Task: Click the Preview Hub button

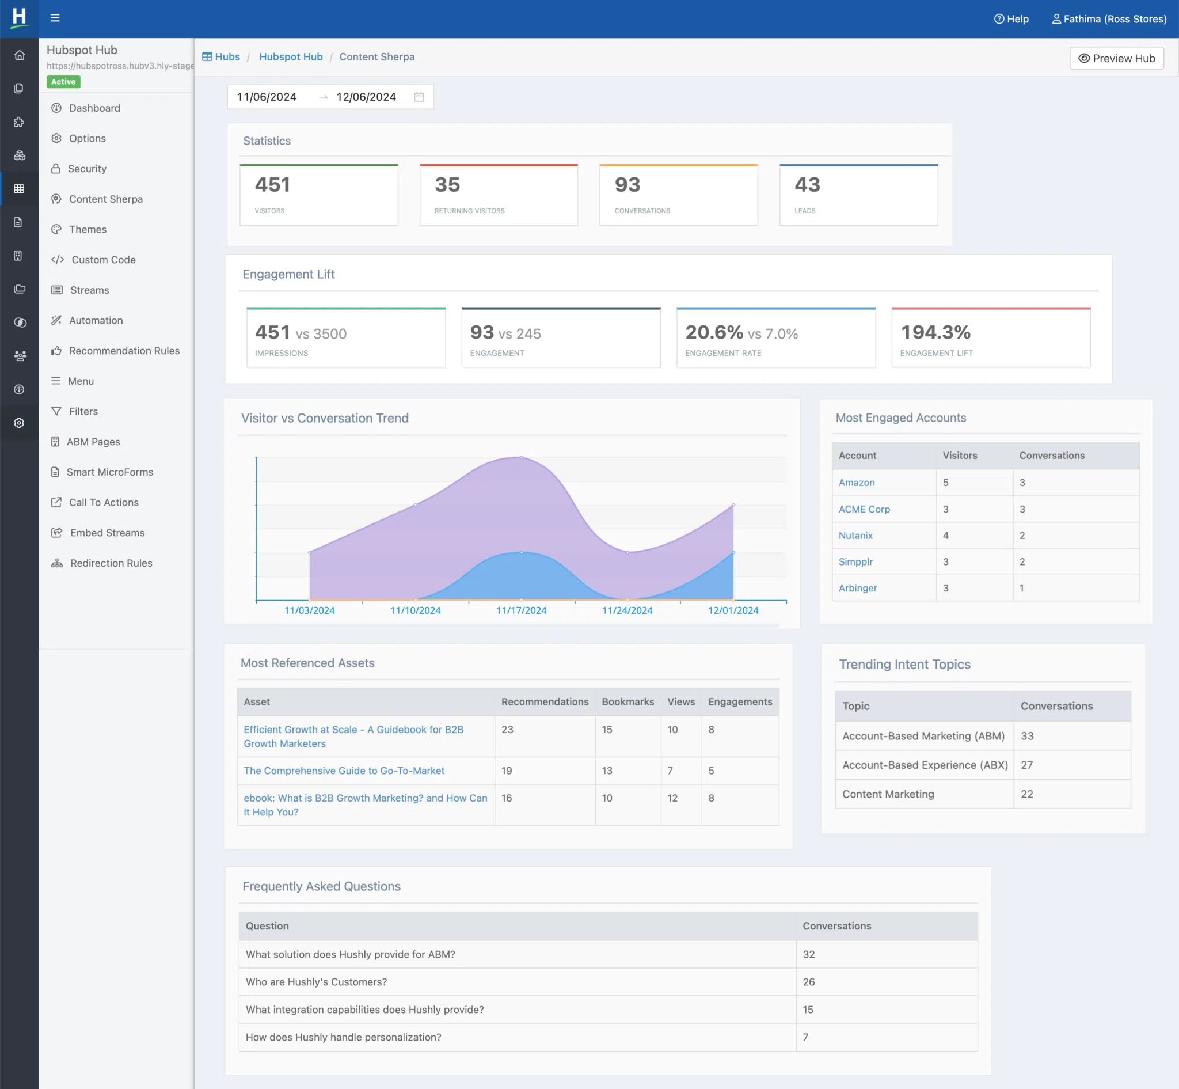Action: 1116,58
